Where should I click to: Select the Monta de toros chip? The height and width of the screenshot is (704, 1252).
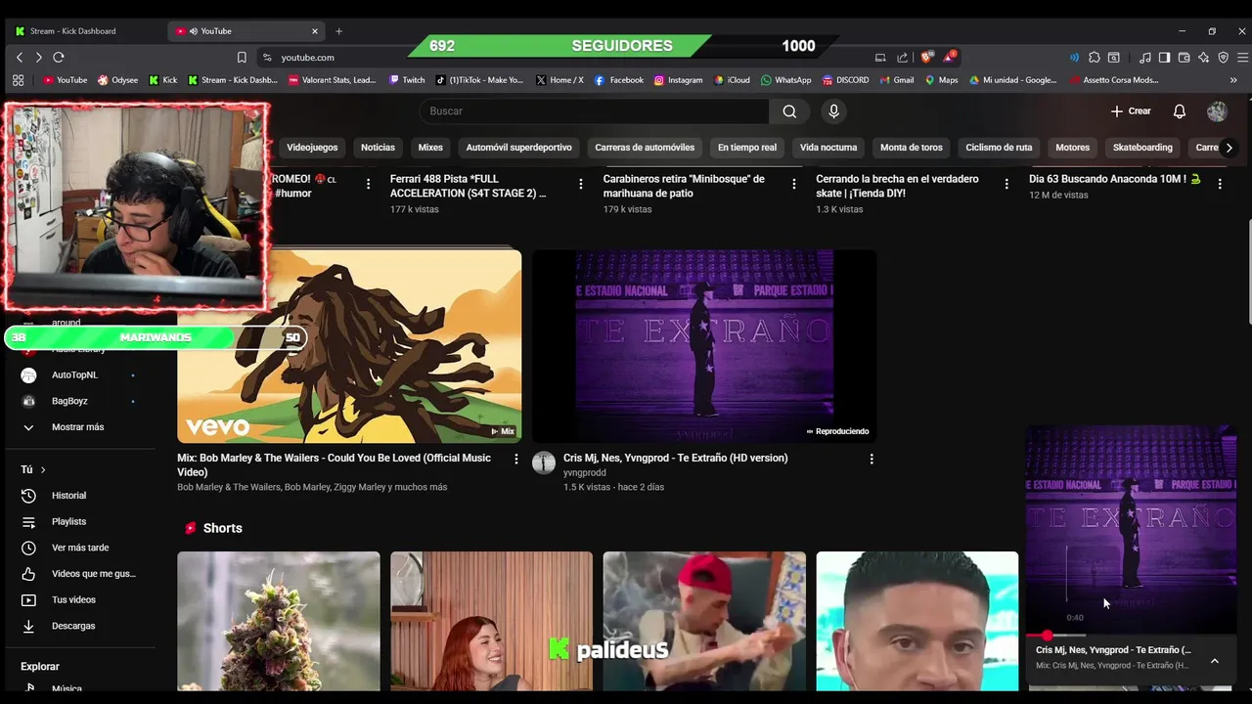(912, 148)
